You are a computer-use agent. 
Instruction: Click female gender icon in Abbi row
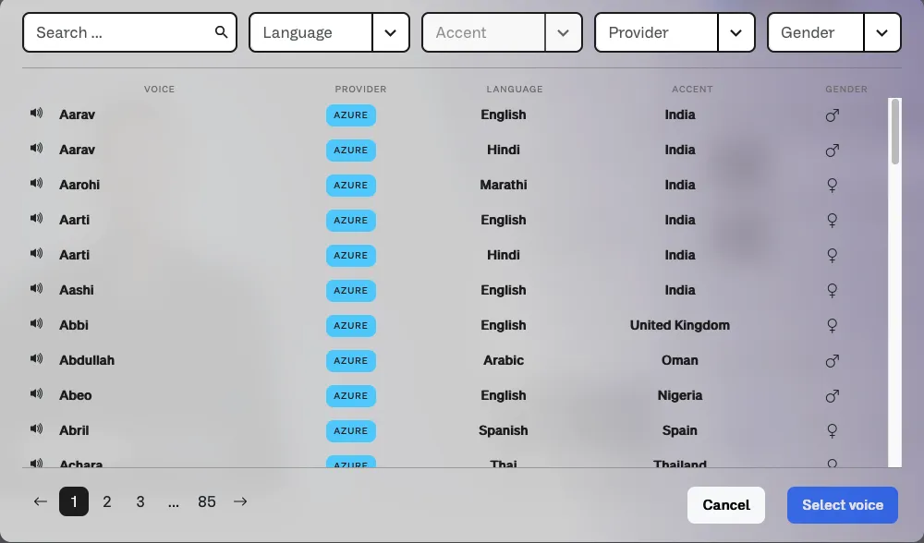point(833,326)
